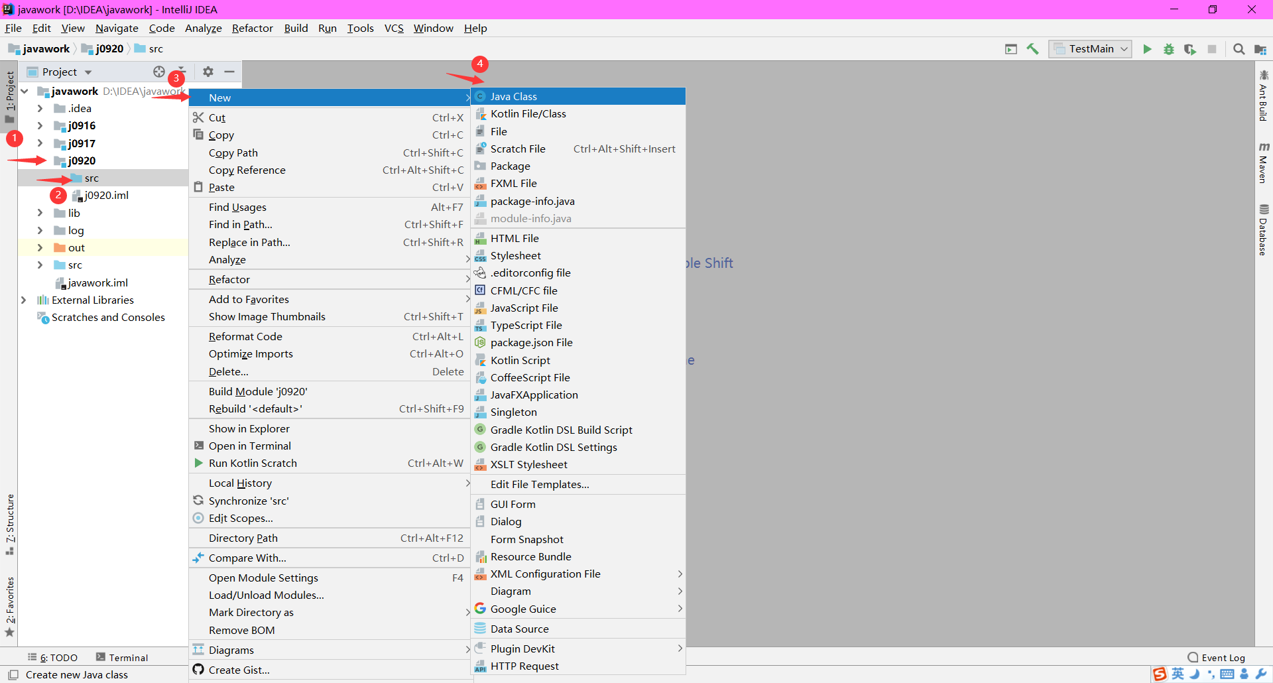
Task: Click the Stop square icon
Action: click(x=1212, y=49)
